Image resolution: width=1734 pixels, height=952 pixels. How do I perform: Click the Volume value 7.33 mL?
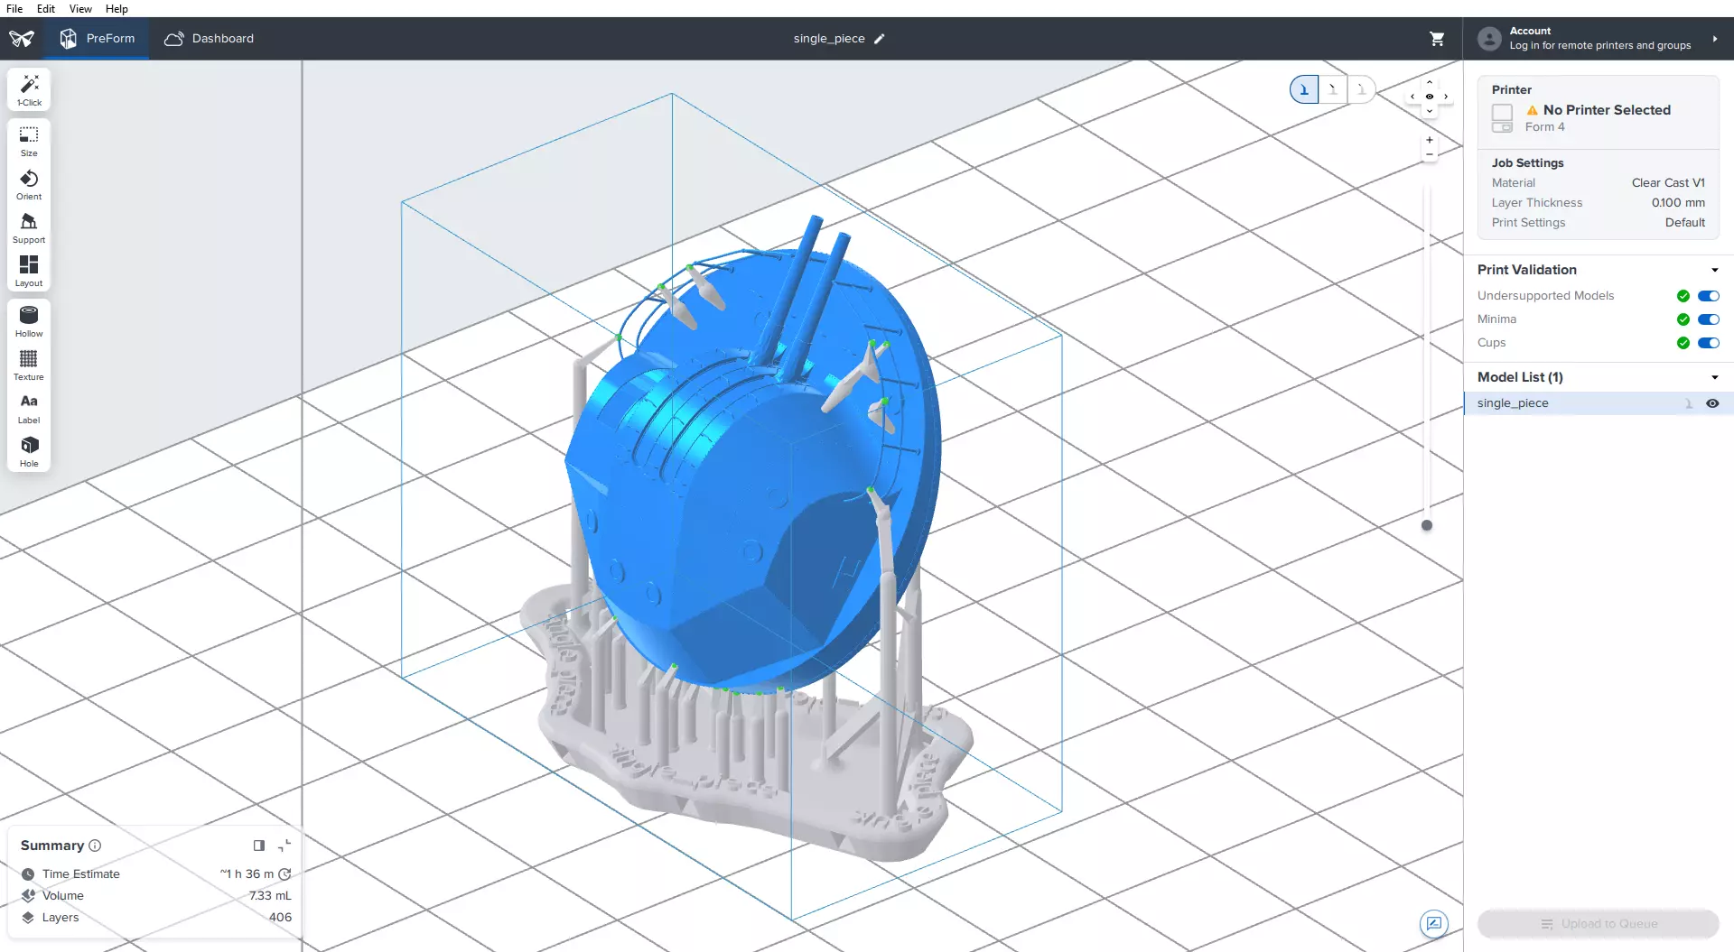click(x=270, y=896)
